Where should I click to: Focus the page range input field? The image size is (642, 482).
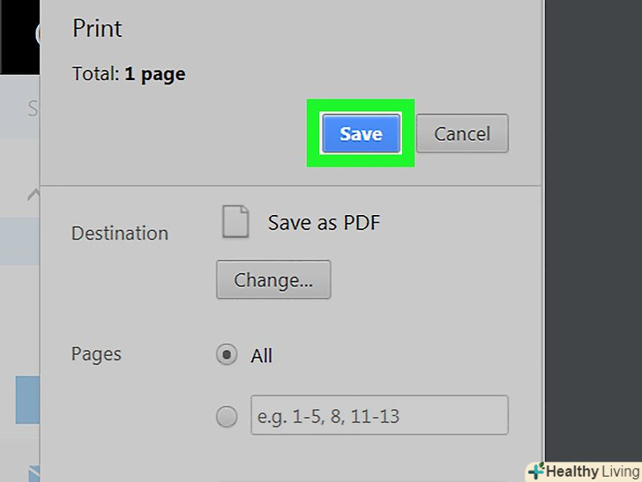coord(380,415)
